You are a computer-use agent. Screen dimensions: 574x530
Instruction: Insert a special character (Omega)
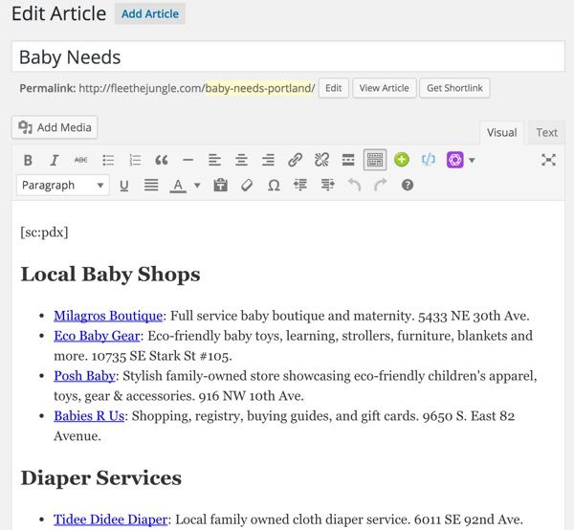pos(274,186)
